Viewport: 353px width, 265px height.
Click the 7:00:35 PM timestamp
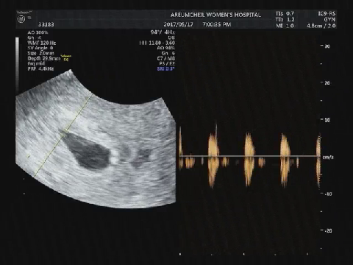point(217,24)
